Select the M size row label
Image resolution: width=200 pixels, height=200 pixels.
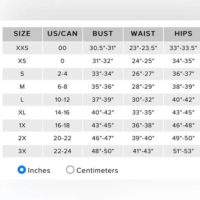22,87
